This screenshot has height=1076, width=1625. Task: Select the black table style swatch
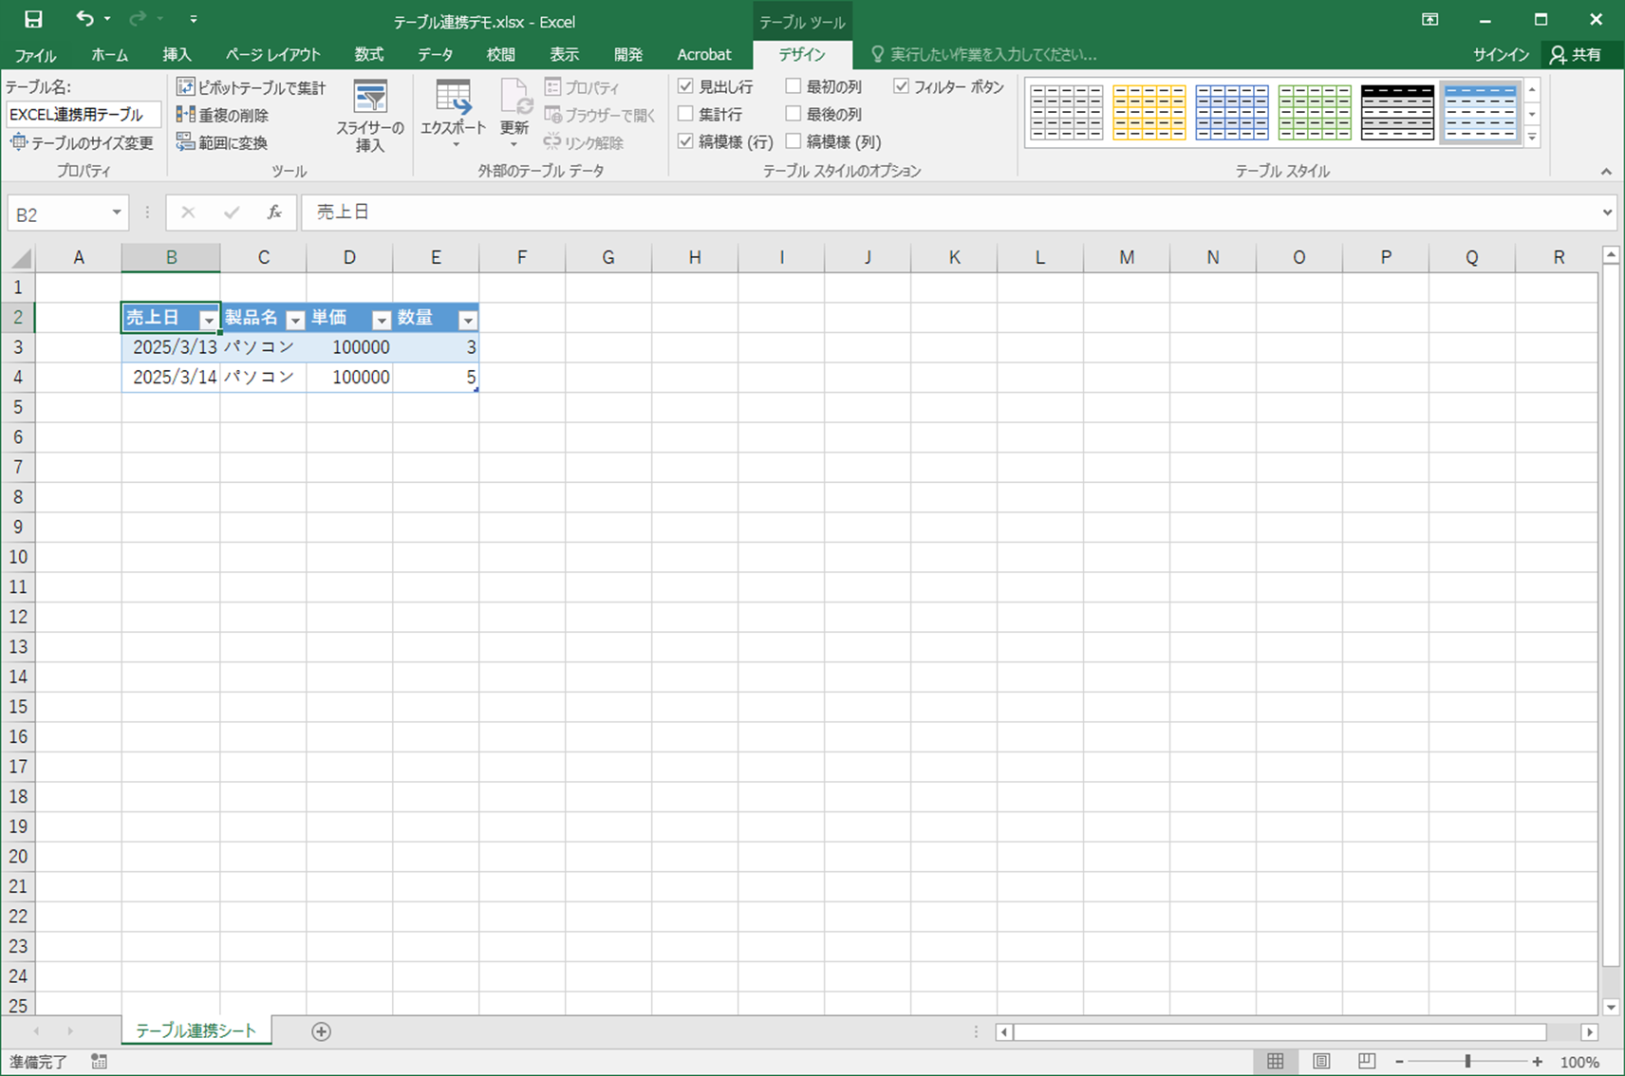pos(1396,112)
